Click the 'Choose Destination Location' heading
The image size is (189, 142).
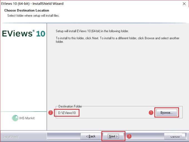click(27, 11)
